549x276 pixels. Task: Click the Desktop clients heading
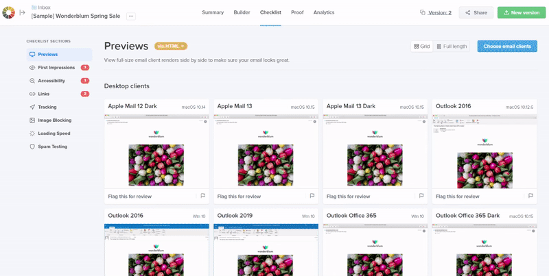click(127, 86)
